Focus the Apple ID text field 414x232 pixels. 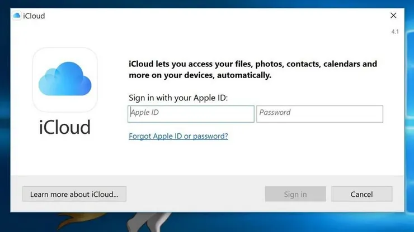pos(191,114)
